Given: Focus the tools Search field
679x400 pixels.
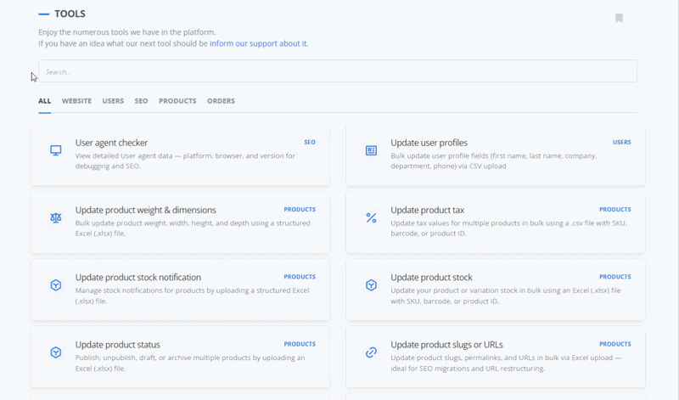Looking at the screenshot, I should (337, 71).
